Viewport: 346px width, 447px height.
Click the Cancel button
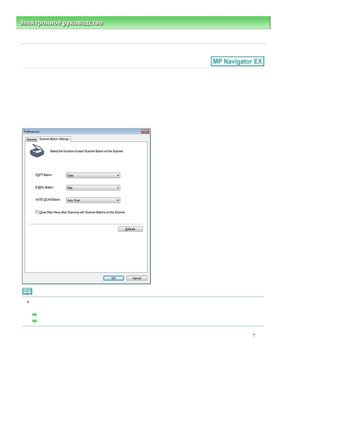[x=137, y=278]
